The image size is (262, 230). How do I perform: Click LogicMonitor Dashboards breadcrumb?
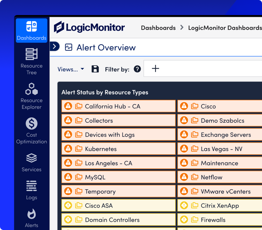point(225,28)
